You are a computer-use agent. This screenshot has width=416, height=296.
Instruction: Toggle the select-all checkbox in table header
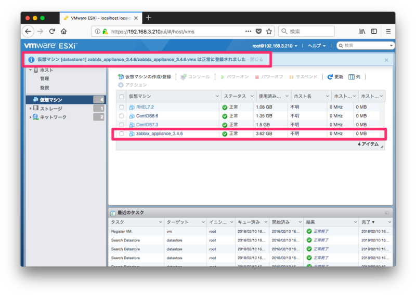[122, 97]
